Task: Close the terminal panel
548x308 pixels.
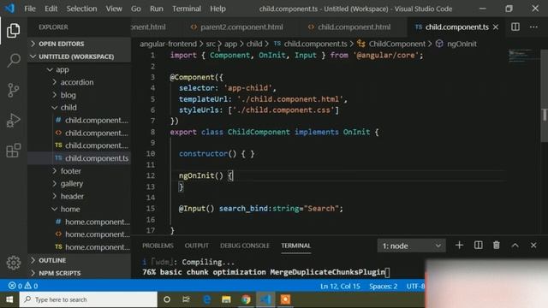Action: coord(533,246)
